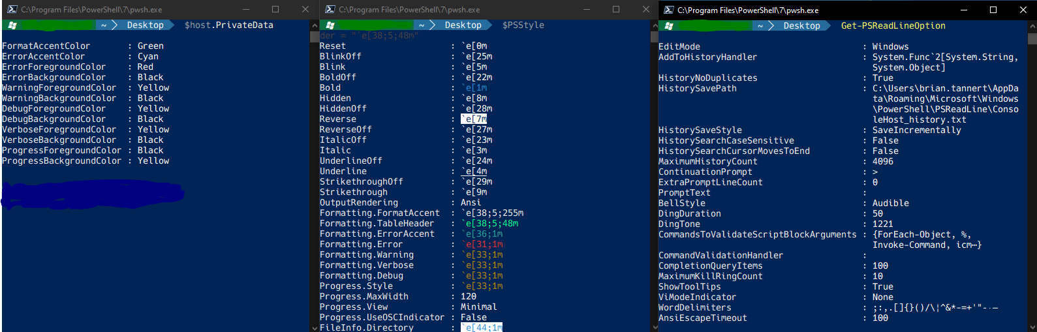Screen dimensions: 1037x332
Task: Click the Desktop prompt segment in the left window
Action: (146, 25)
